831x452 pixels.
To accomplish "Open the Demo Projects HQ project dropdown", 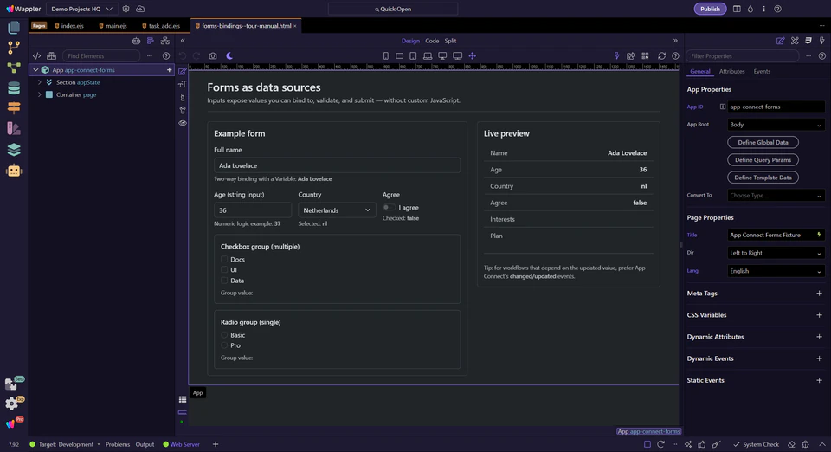I will 81,9.
